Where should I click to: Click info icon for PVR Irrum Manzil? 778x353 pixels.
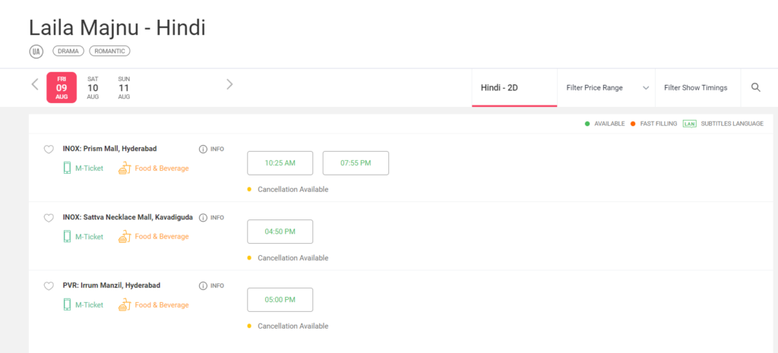(203, 286)
